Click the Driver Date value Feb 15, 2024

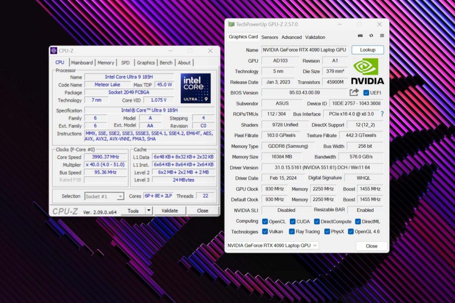(283, 178)
